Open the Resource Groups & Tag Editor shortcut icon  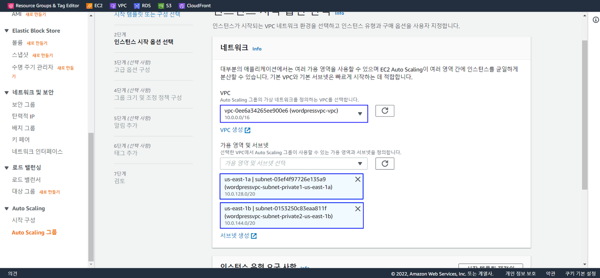11,6
